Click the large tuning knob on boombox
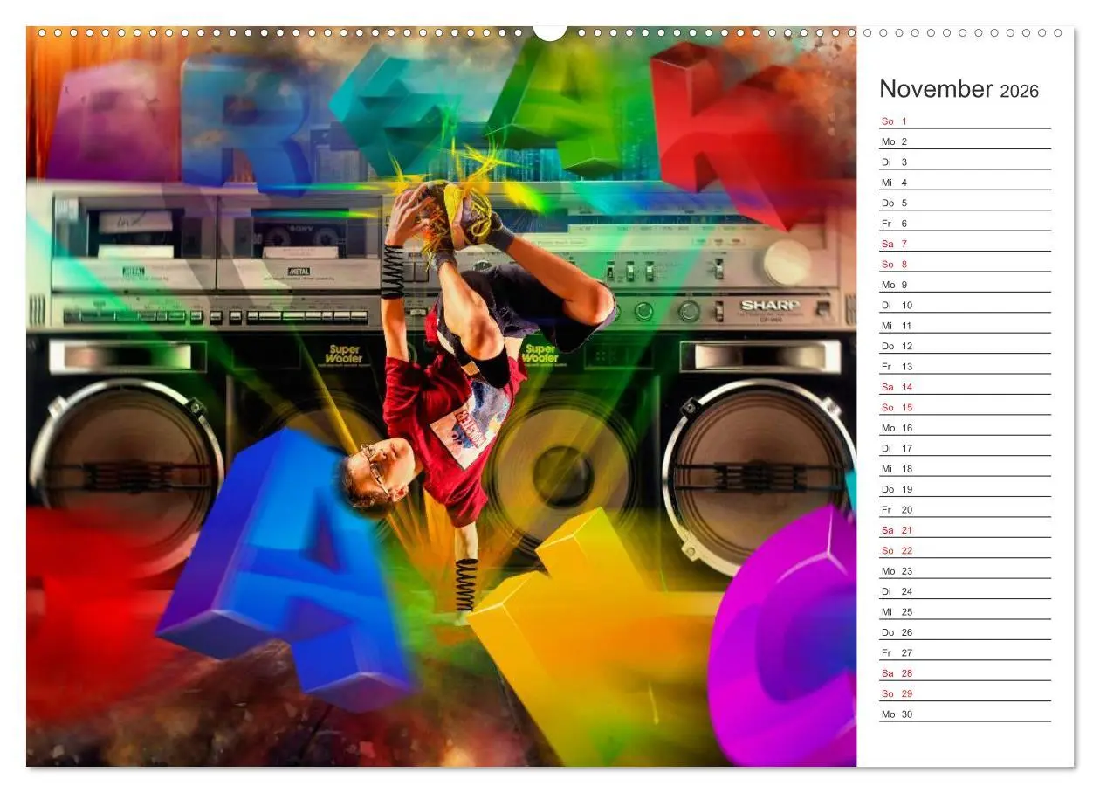 787,262
